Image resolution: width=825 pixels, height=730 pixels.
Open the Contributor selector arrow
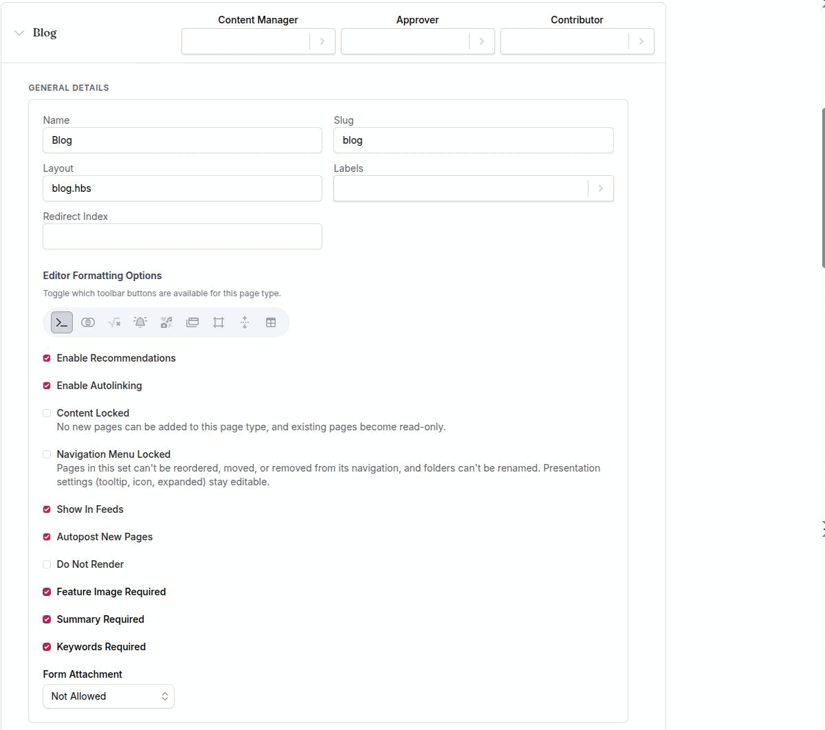[641, 41]
